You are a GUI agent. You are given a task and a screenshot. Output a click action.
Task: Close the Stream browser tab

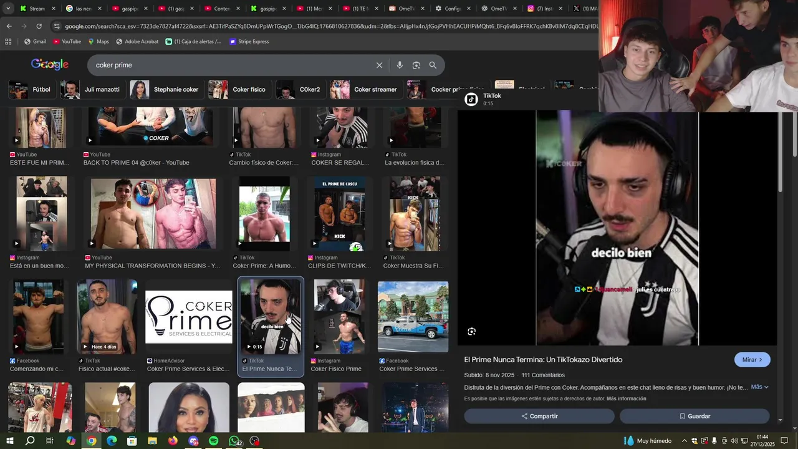tap(54, 9)
